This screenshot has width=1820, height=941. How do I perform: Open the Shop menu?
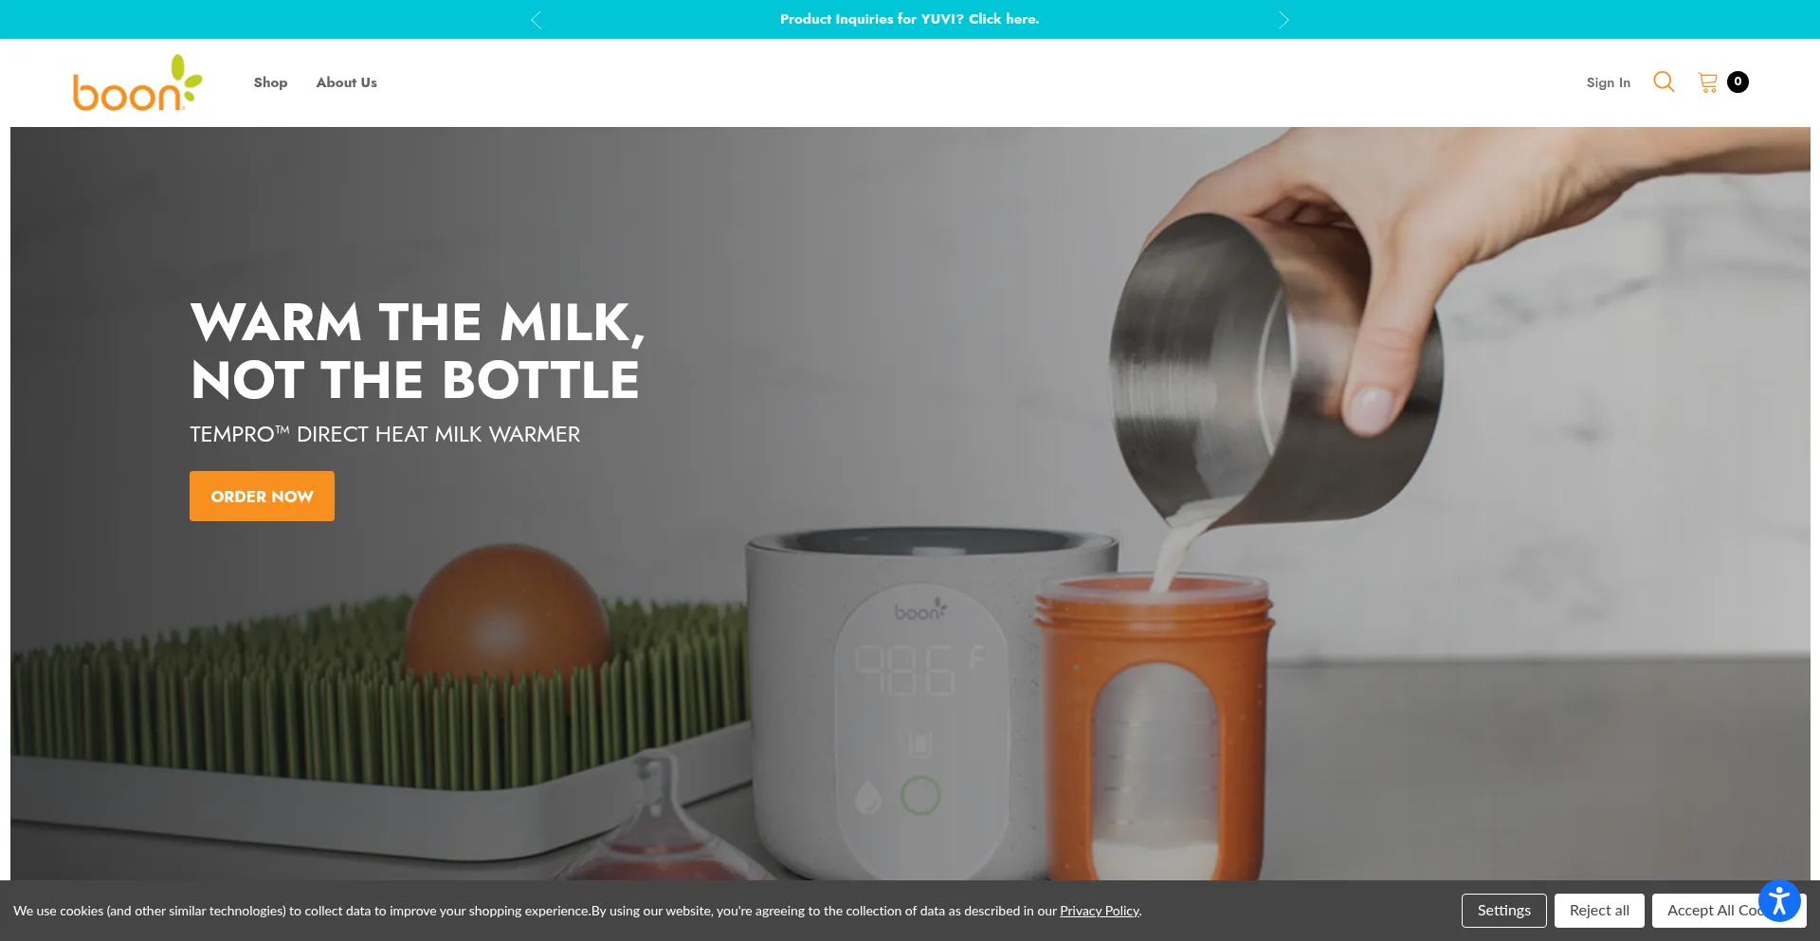coord(270,82)
